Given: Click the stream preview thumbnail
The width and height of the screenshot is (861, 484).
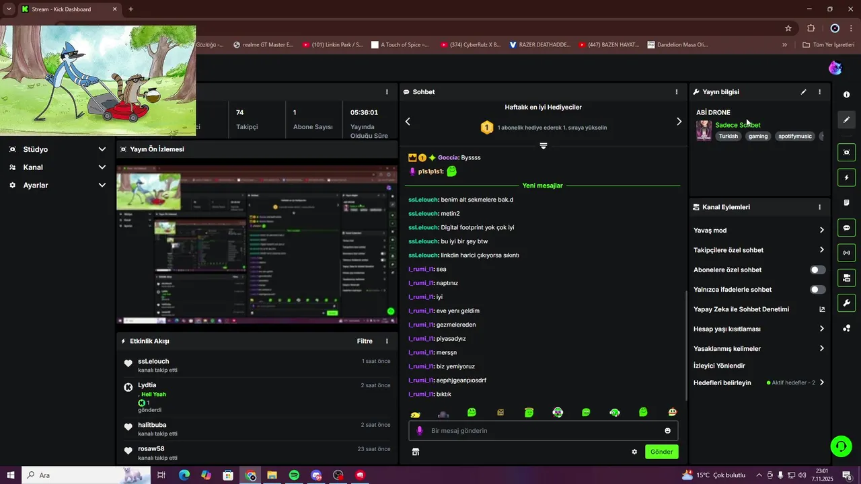Looking at the screenshot, I should coord(257,245).
